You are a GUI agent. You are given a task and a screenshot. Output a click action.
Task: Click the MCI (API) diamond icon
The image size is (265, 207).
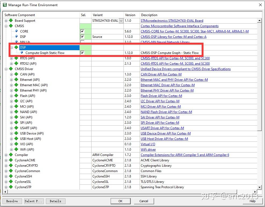[16, 107]
